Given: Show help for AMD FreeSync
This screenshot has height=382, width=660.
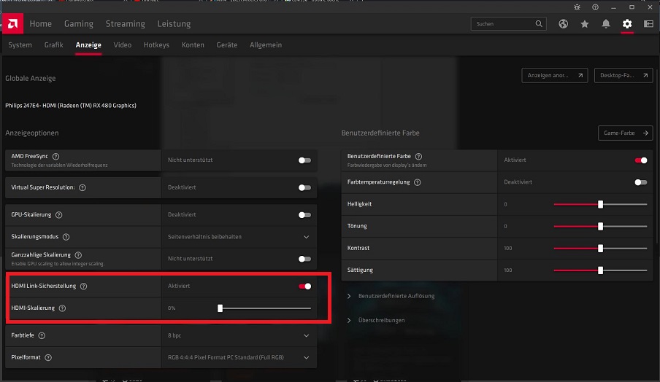Looking at the screenshot, I should coord(55,156).
